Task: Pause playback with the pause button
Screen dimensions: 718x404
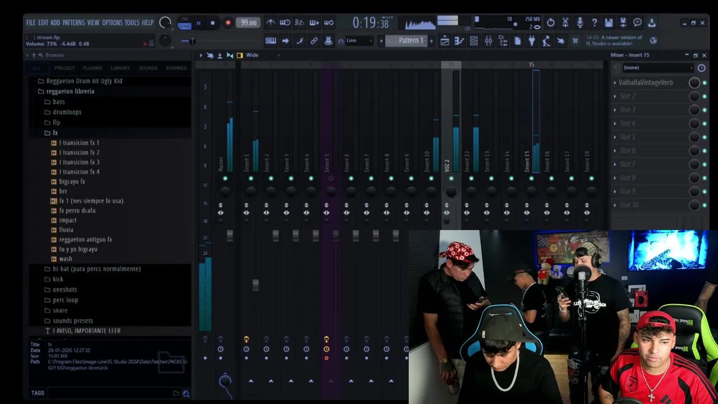Action: (199, 23)
